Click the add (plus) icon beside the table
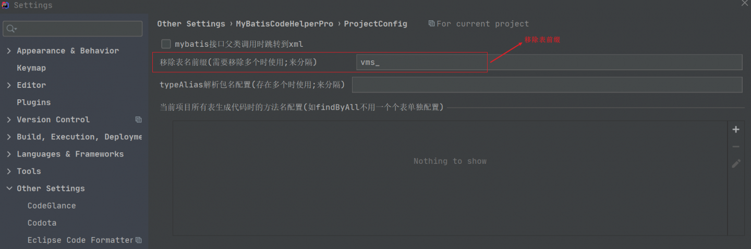Image resolution: width=751 pixels, height=249 pixels. pos(736,129)
